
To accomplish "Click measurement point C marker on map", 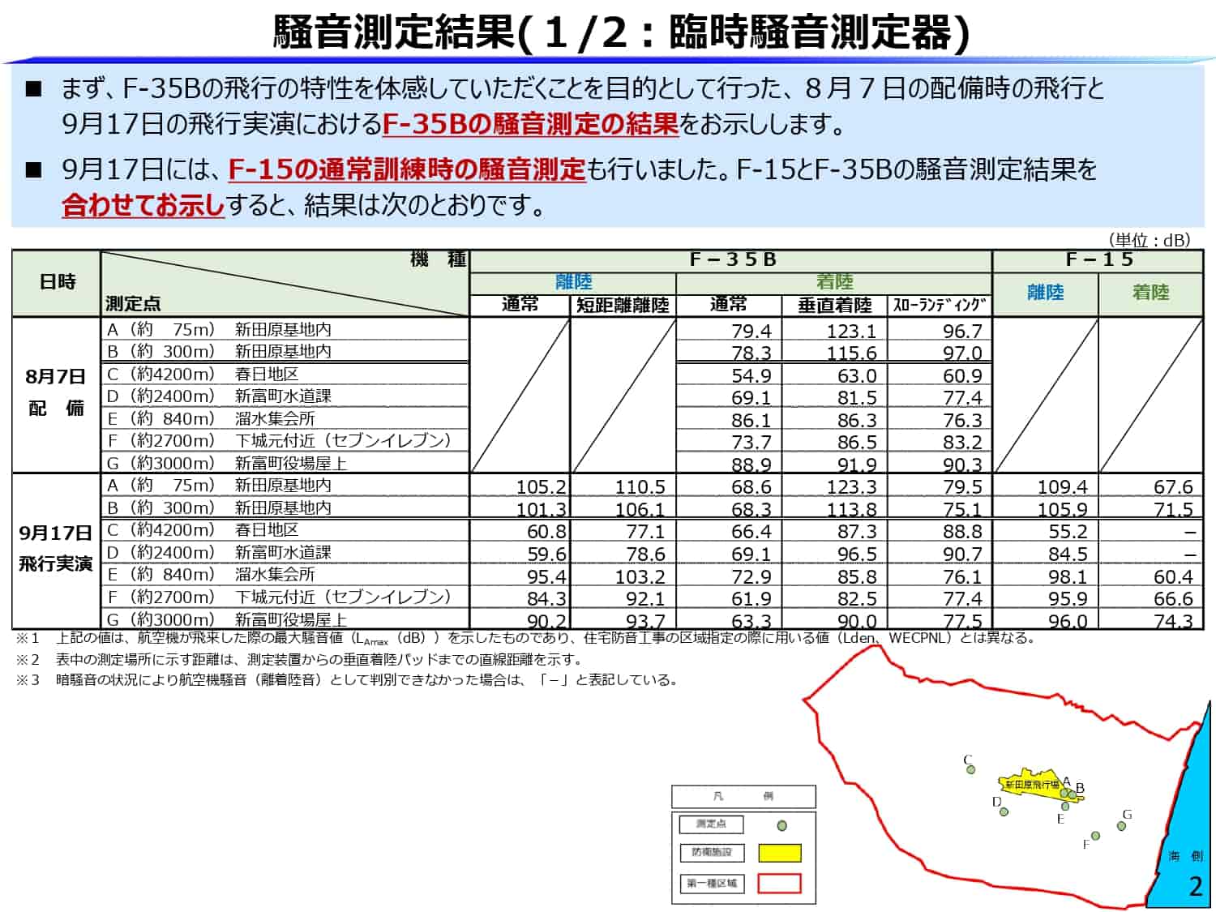I will (970, 770).
